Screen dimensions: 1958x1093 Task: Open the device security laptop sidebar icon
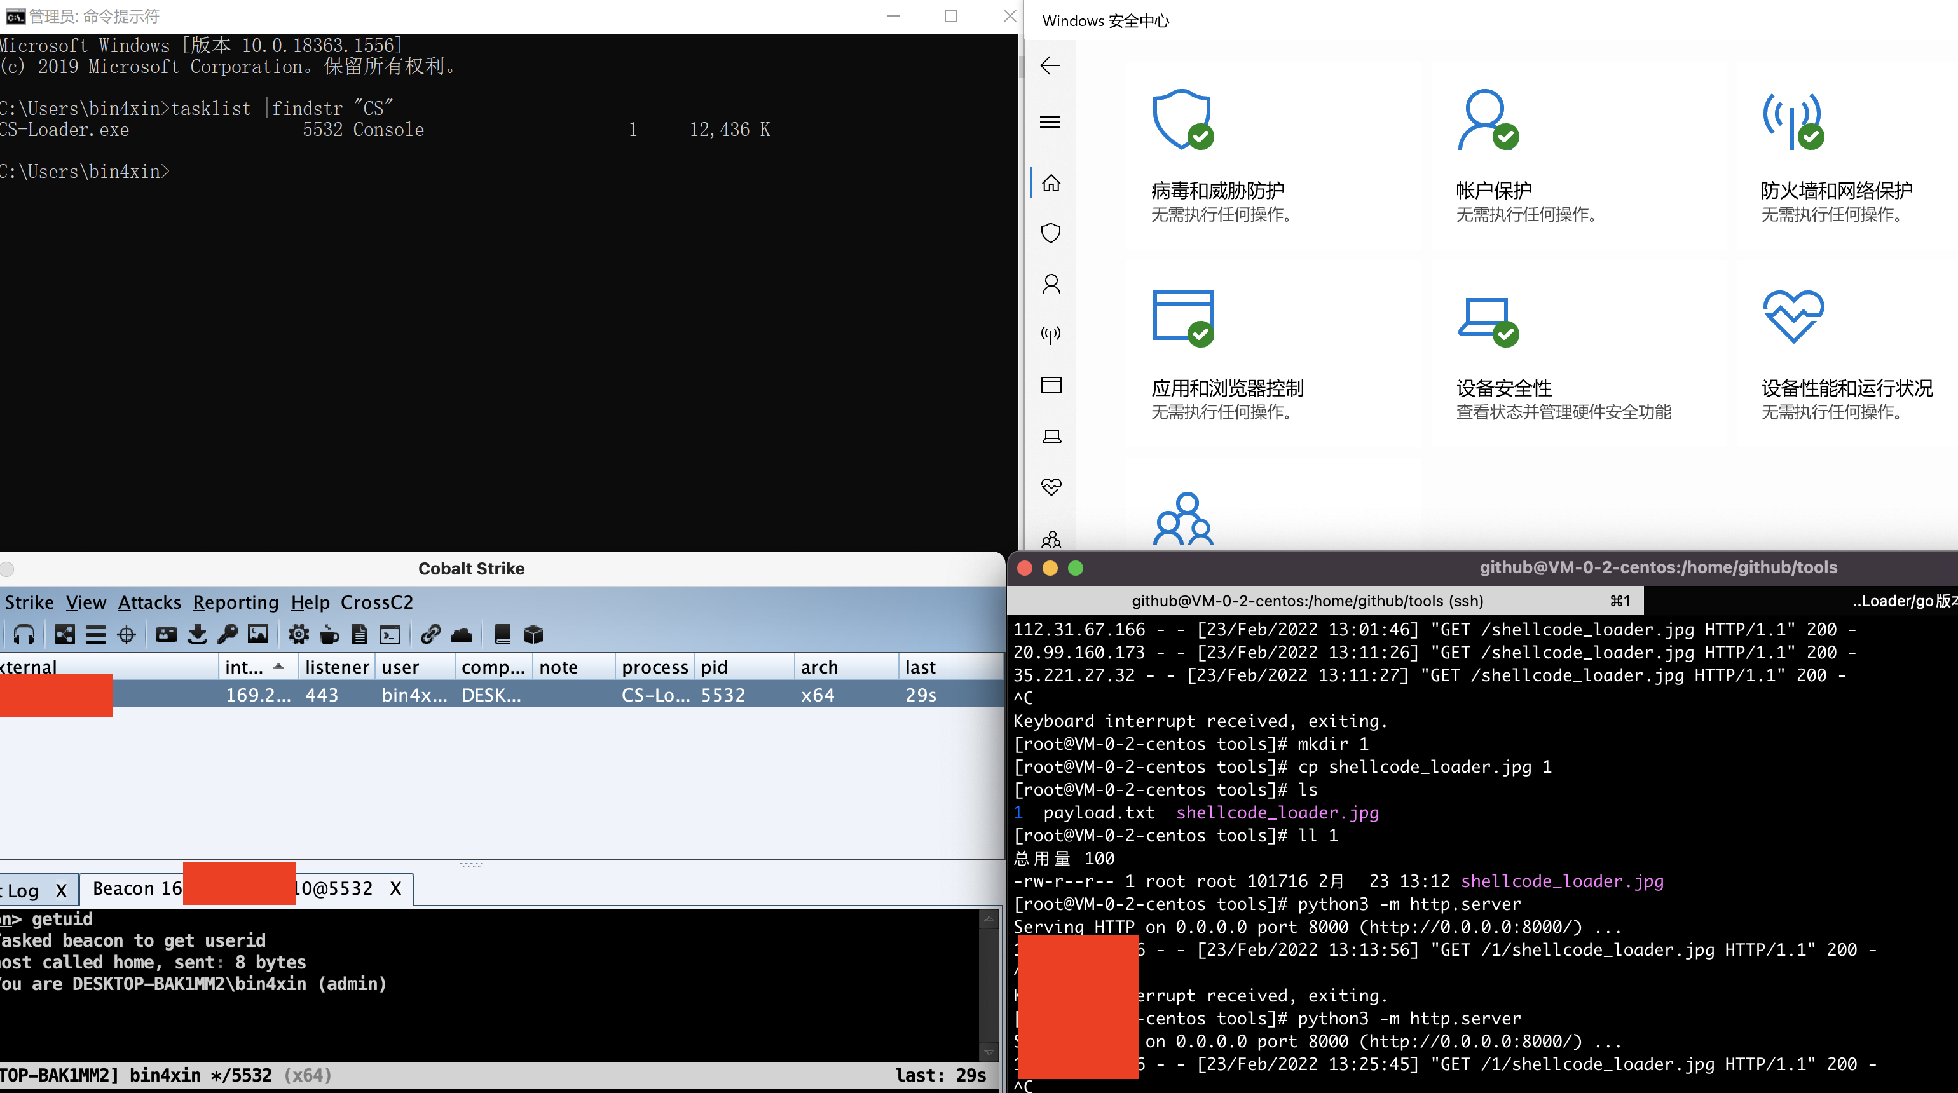pyautogui.click(x=1051, y=436)
